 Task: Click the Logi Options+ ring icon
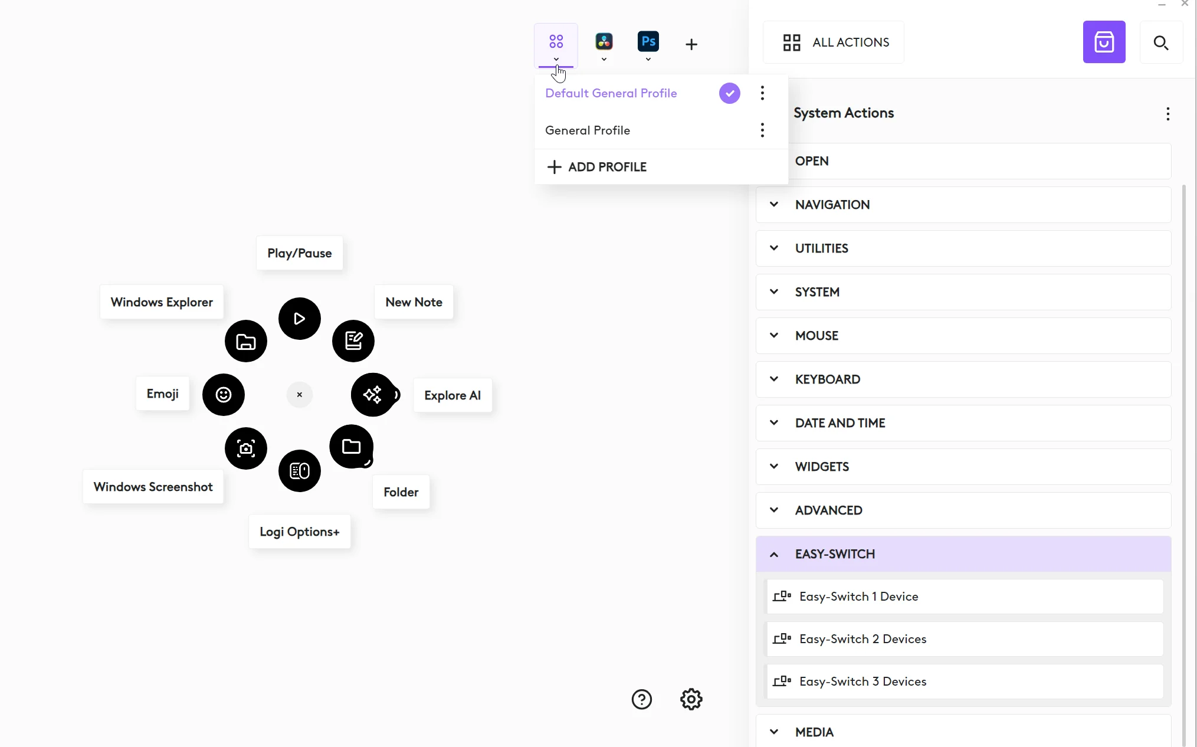(x=299, y=471)
